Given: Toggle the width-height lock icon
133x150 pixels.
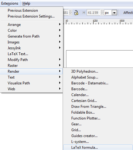Looking at the screenshot, I should [76, 13].
